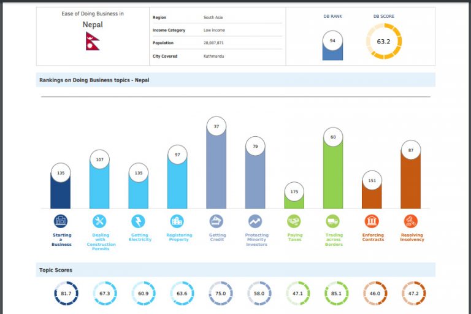Image resolution: width=471 pixels, height=314 pixels.
Task: Click the Paying Taxes money icon
Action: coord(294,221)
